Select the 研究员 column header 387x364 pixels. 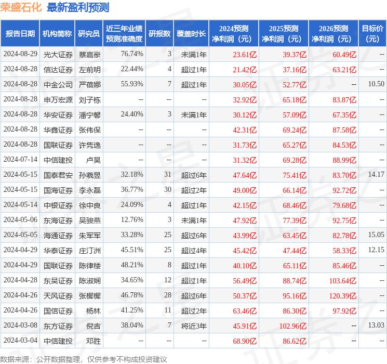[x=89, y=34]
